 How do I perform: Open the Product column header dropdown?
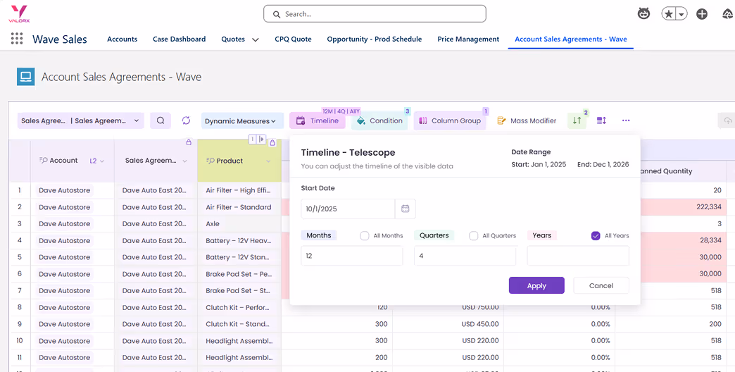269,161
